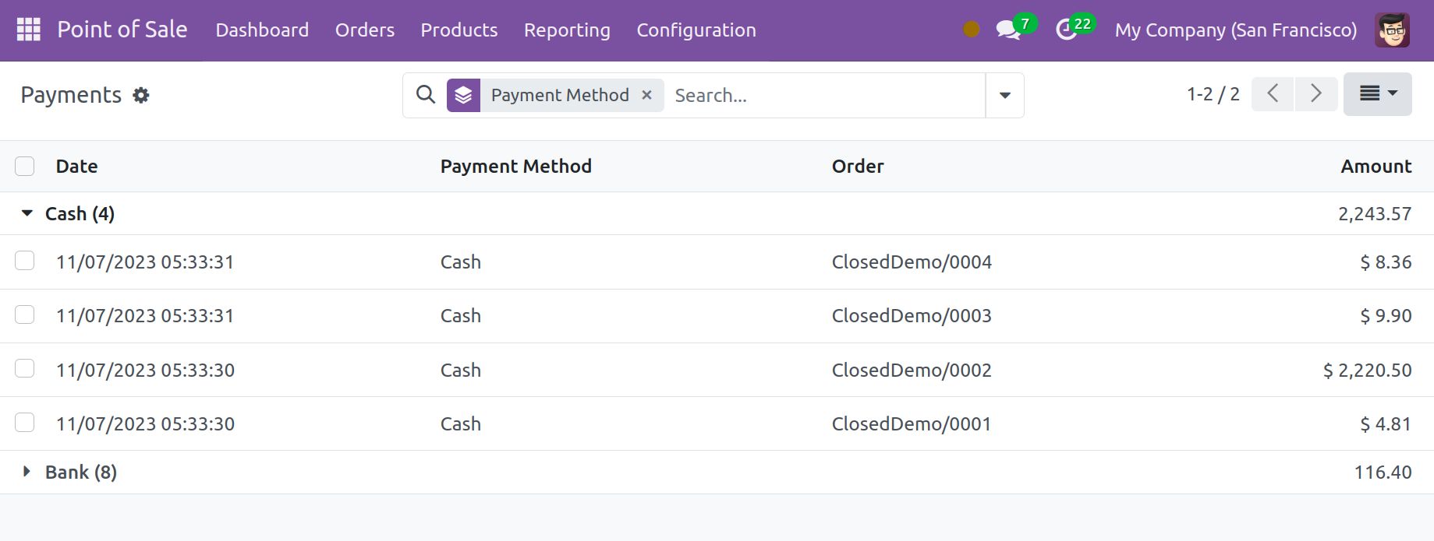Image resolution: width=1434 pixels, height=541 pixels.
Task: Go to the next page arrow
Action: (1316, 94)
